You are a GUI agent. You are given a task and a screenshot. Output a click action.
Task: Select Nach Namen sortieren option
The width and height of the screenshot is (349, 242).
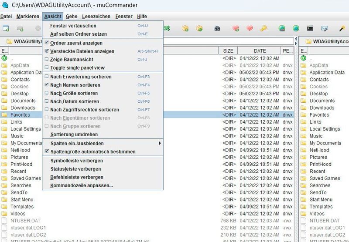103,85
